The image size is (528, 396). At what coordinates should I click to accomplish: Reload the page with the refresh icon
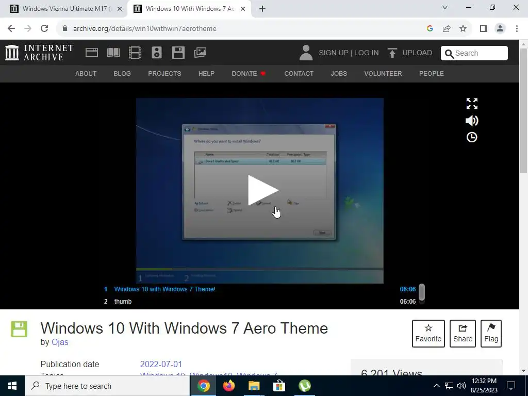pyautogui.click(x=44, y=29)
